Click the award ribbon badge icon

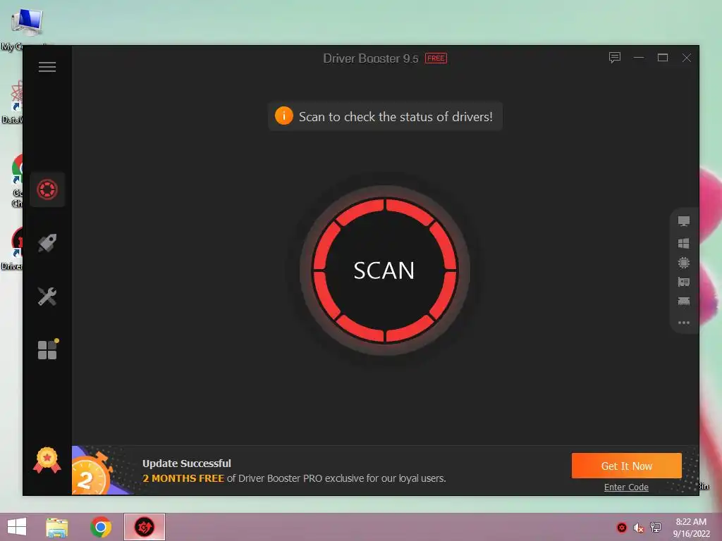(x=47, y=460)
